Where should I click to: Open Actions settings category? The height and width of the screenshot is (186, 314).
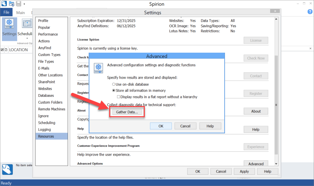point(51,41)
